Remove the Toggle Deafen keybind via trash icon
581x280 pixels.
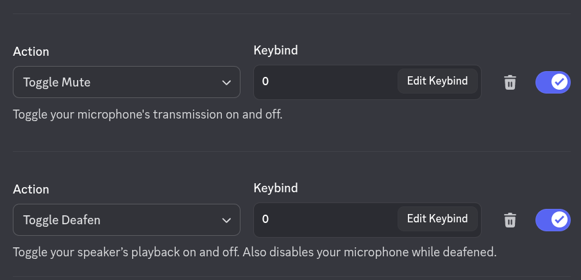510,220
